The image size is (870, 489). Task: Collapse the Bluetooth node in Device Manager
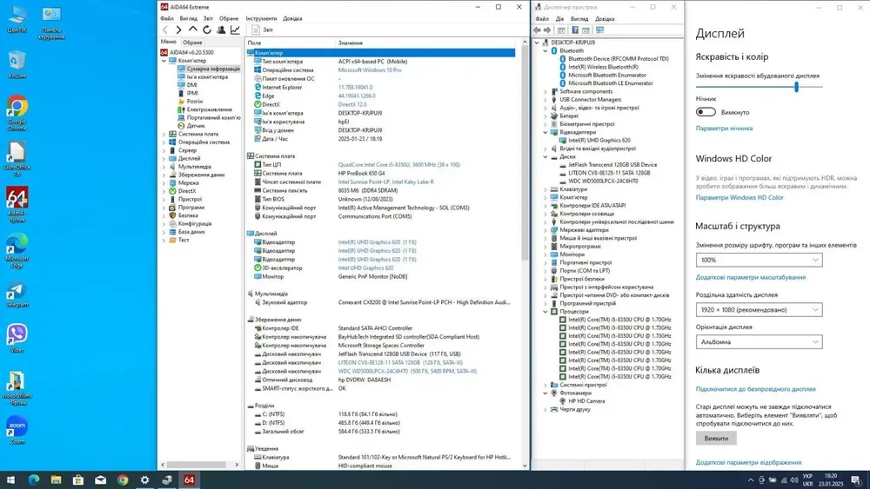coord(545,50)
